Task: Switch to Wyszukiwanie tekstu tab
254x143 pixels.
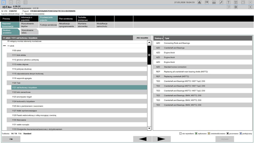Action: (x=29, y=31)
